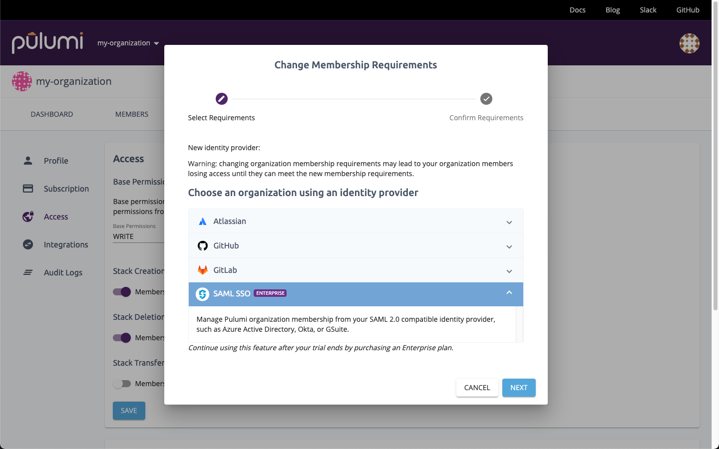Click the NEXT button
Image resolution: width=719 pixels, height=449 pixels.
(x=519, y=388)
